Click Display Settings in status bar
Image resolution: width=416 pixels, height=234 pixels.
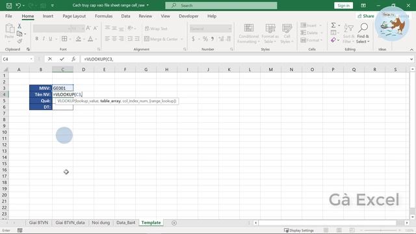tap(299, 230)
